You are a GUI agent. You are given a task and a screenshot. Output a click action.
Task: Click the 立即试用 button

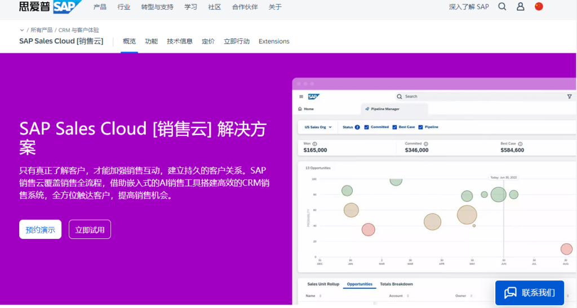click(90, 229)
